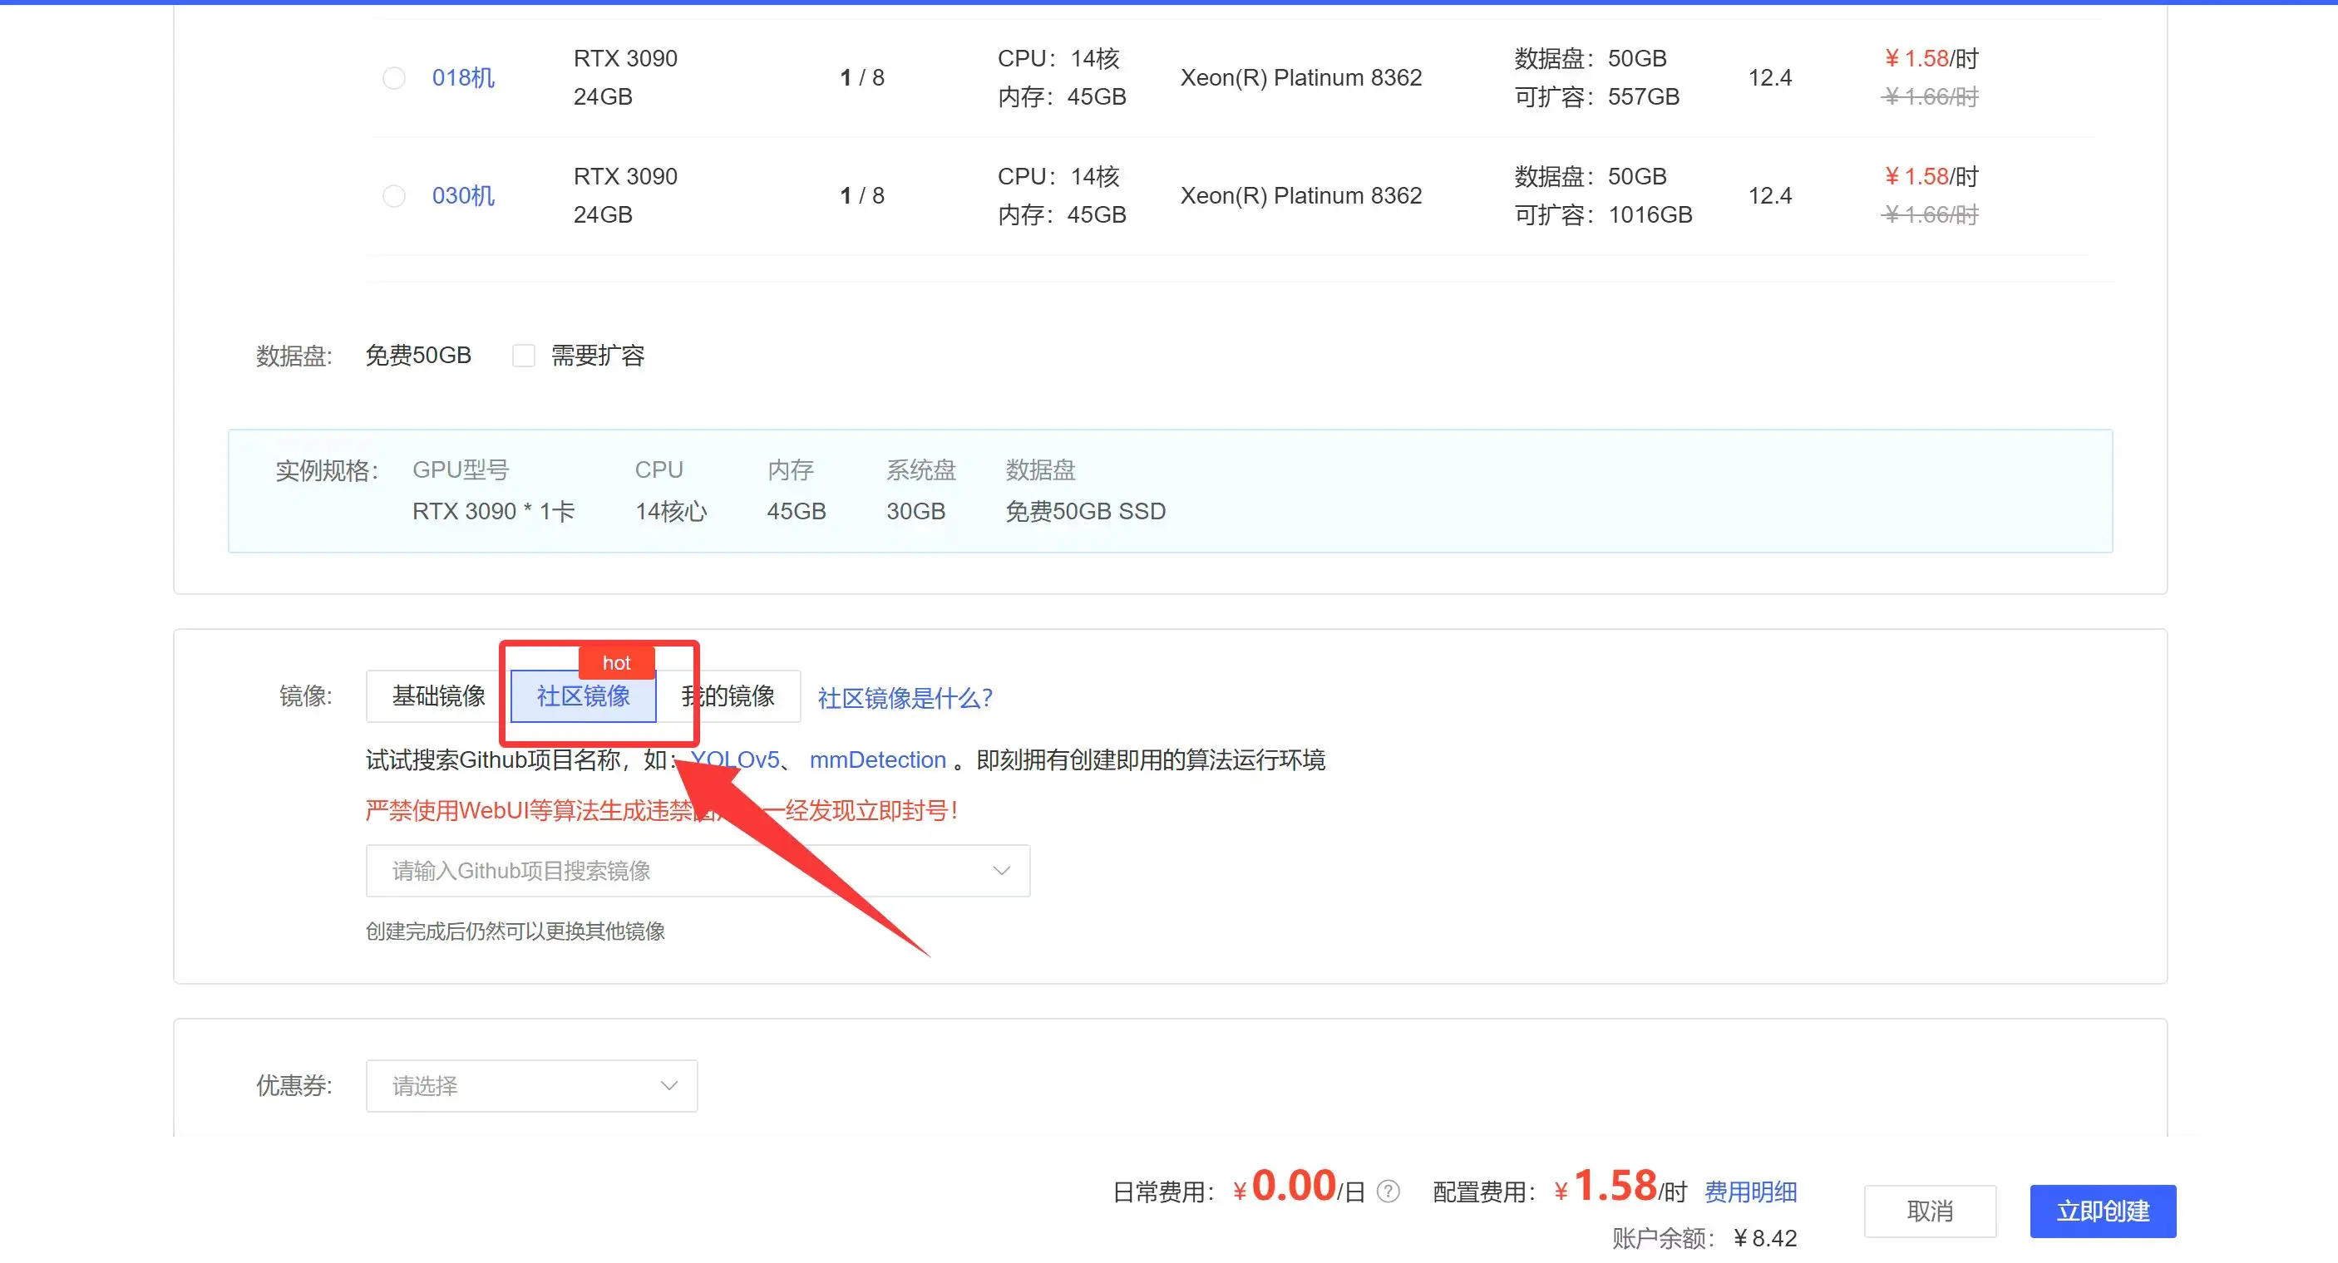
Task: Click the daily cost help question-mark icon
Action: (1388, 1192)
